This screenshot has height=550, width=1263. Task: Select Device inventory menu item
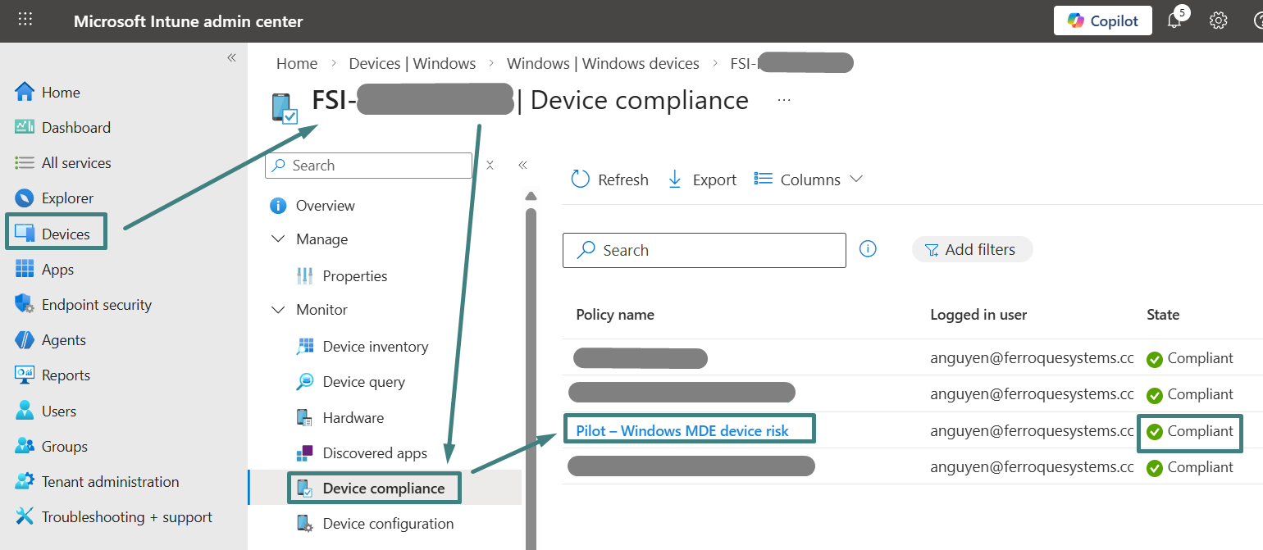tap(375, 347)
